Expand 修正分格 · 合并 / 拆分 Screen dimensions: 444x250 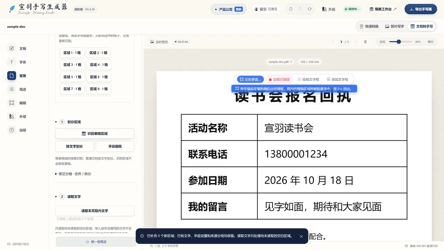tap(73, 174)
